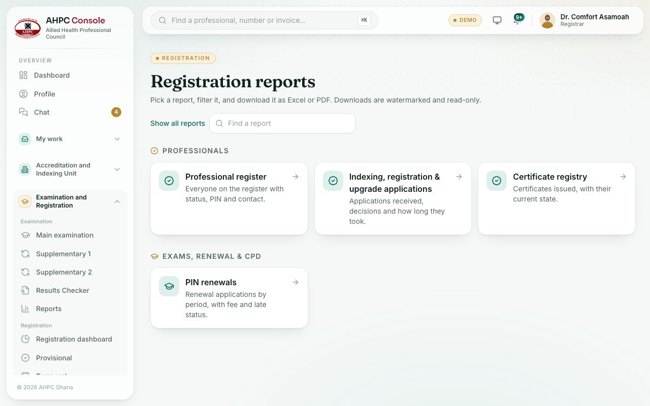
Task: Go to Profile in sidebar
Action: [x=70, y=94]
